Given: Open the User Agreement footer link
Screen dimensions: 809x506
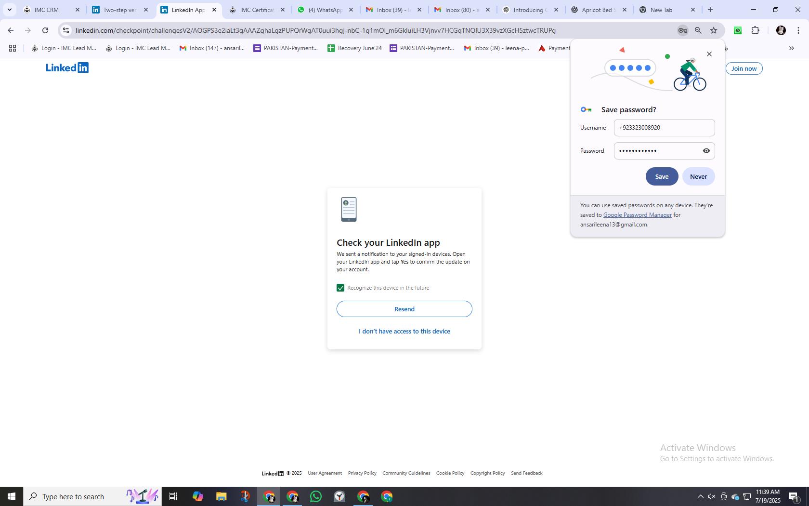Looking at the screenshot, I should [x=325, y=473].
